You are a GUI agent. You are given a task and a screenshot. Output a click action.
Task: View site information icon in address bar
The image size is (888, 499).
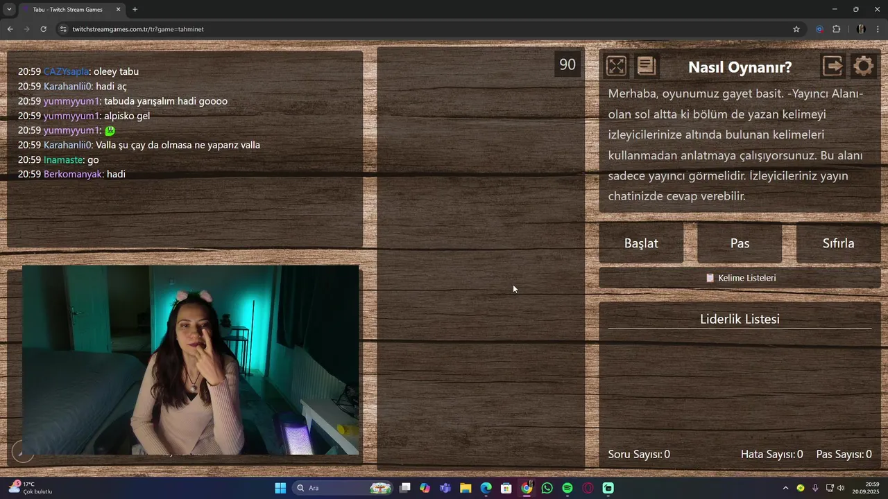point(63,29)
